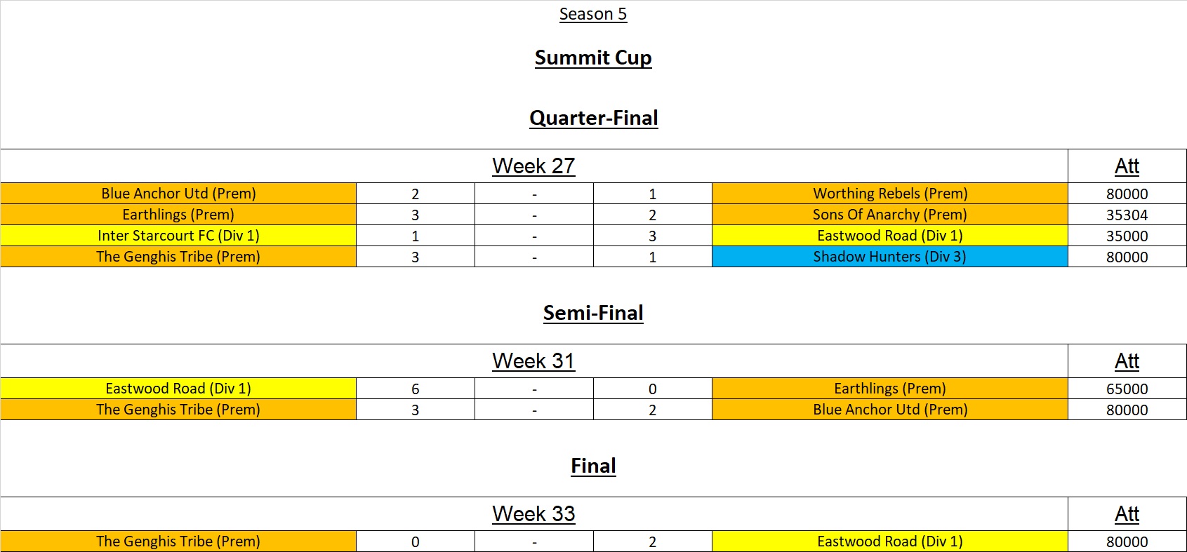Image resolution: width=1187 pixels, height=552 pixels.
Task: Click Earthlings (Prem) in the Week 31 table
Action: (889, 389)
